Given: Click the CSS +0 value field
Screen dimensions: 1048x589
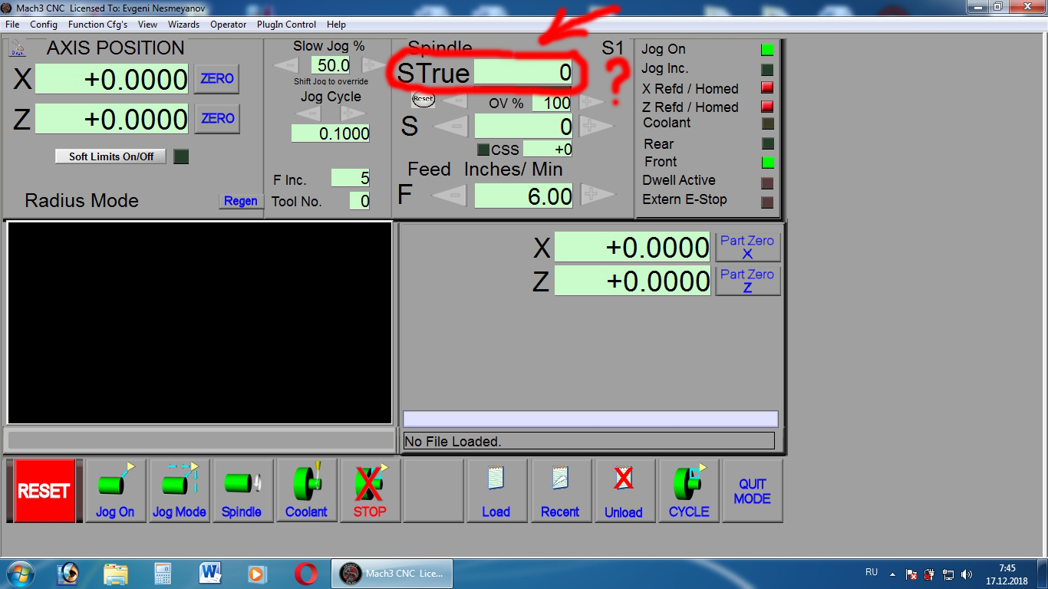Looking at the screenshot, I should coord(548,150).
